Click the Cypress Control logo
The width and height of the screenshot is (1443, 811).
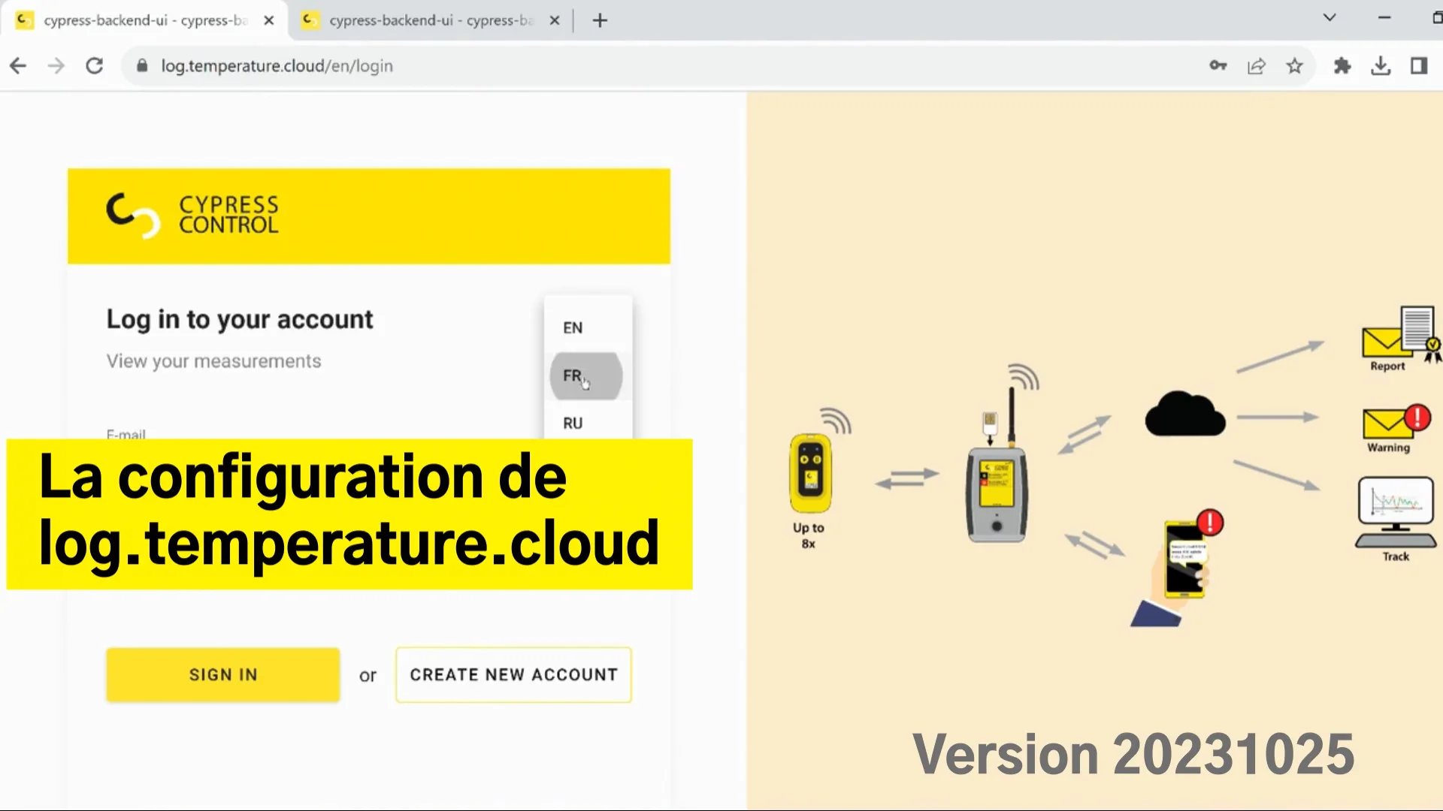192,216
